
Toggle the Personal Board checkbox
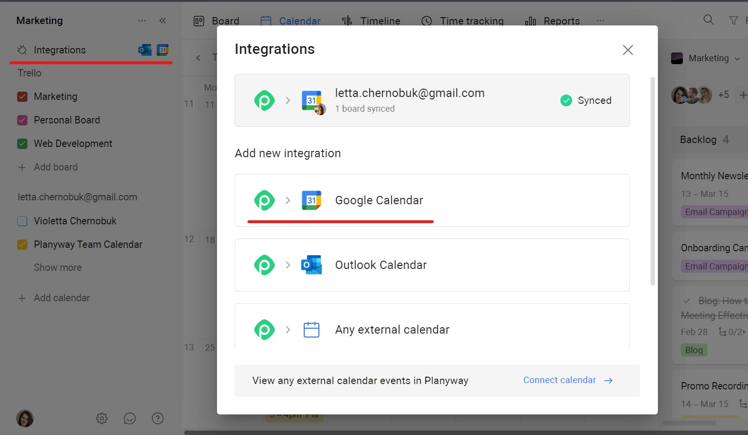[x=22, y=120]
